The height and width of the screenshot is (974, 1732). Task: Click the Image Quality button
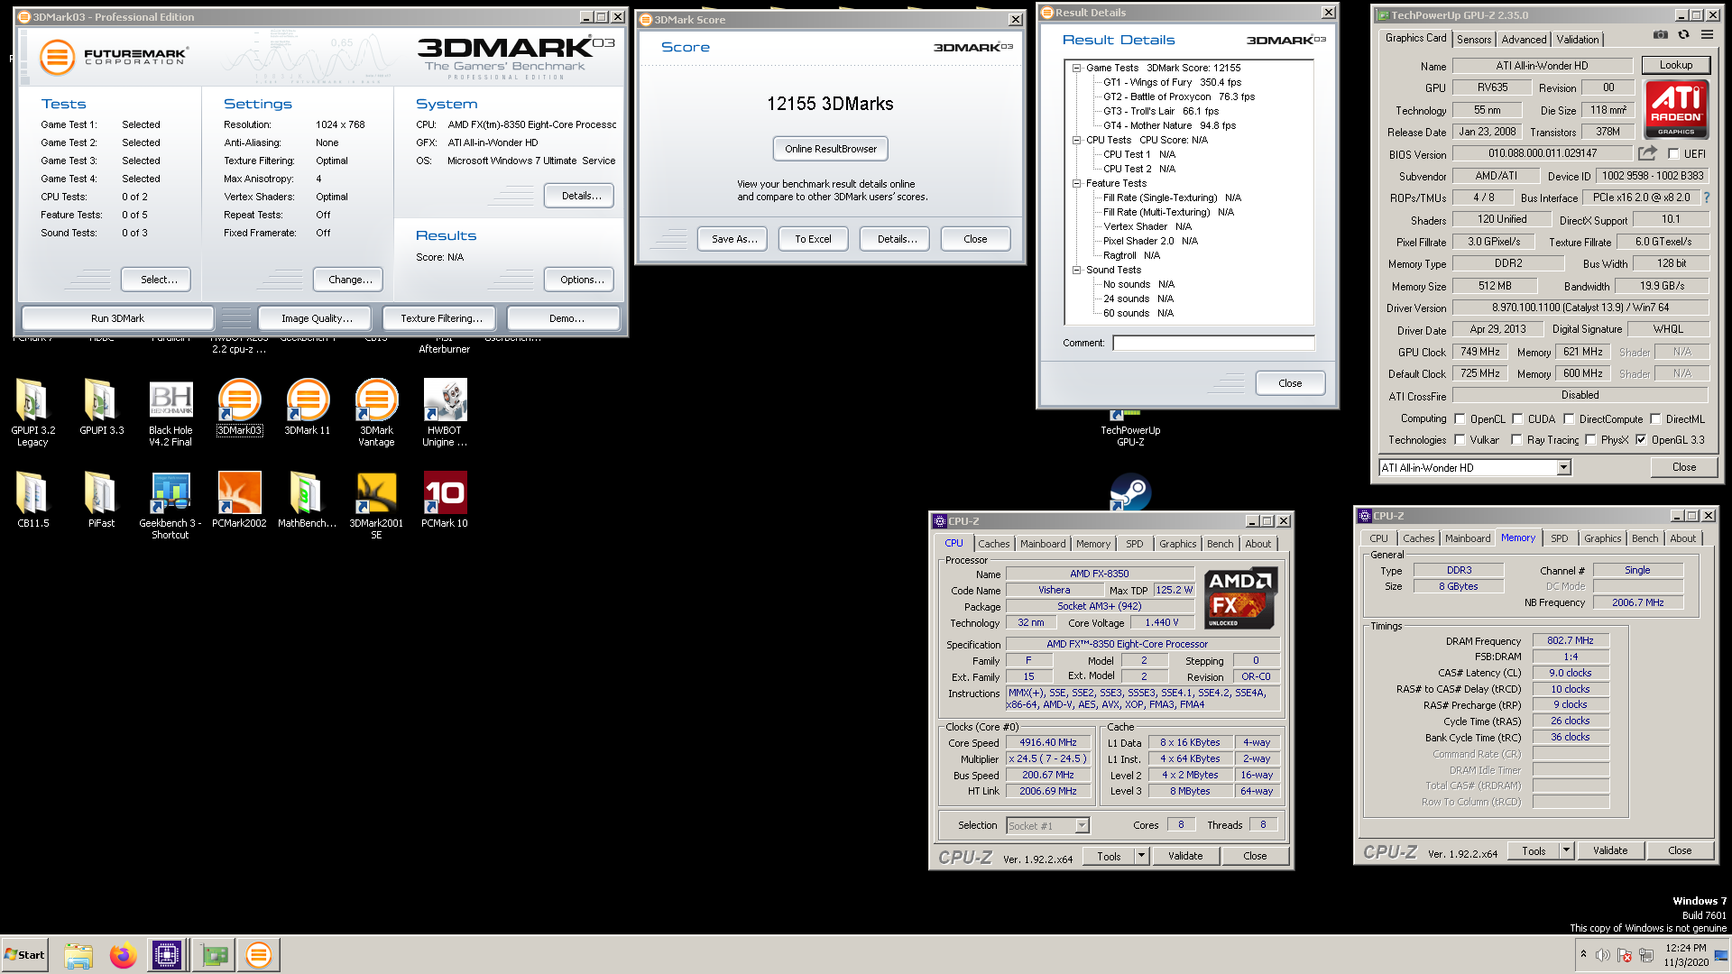click(x=317, y=318)
